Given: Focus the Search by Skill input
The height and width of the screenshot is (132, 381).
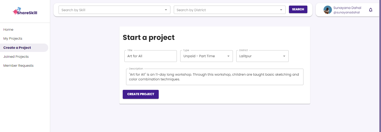Looking at the screenshot, I should 112,10.
